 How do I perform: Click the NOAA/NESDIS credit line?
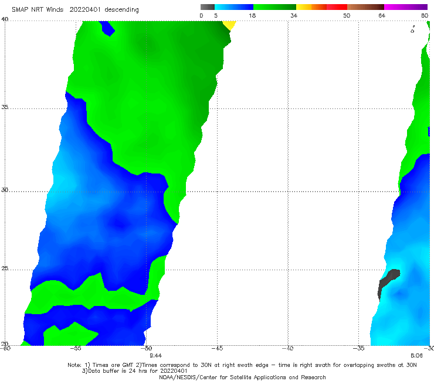242,377
